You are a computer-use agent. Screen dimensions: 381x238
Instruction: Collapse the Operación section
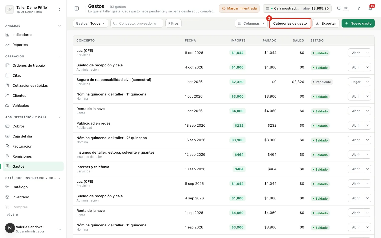point(60,57)
